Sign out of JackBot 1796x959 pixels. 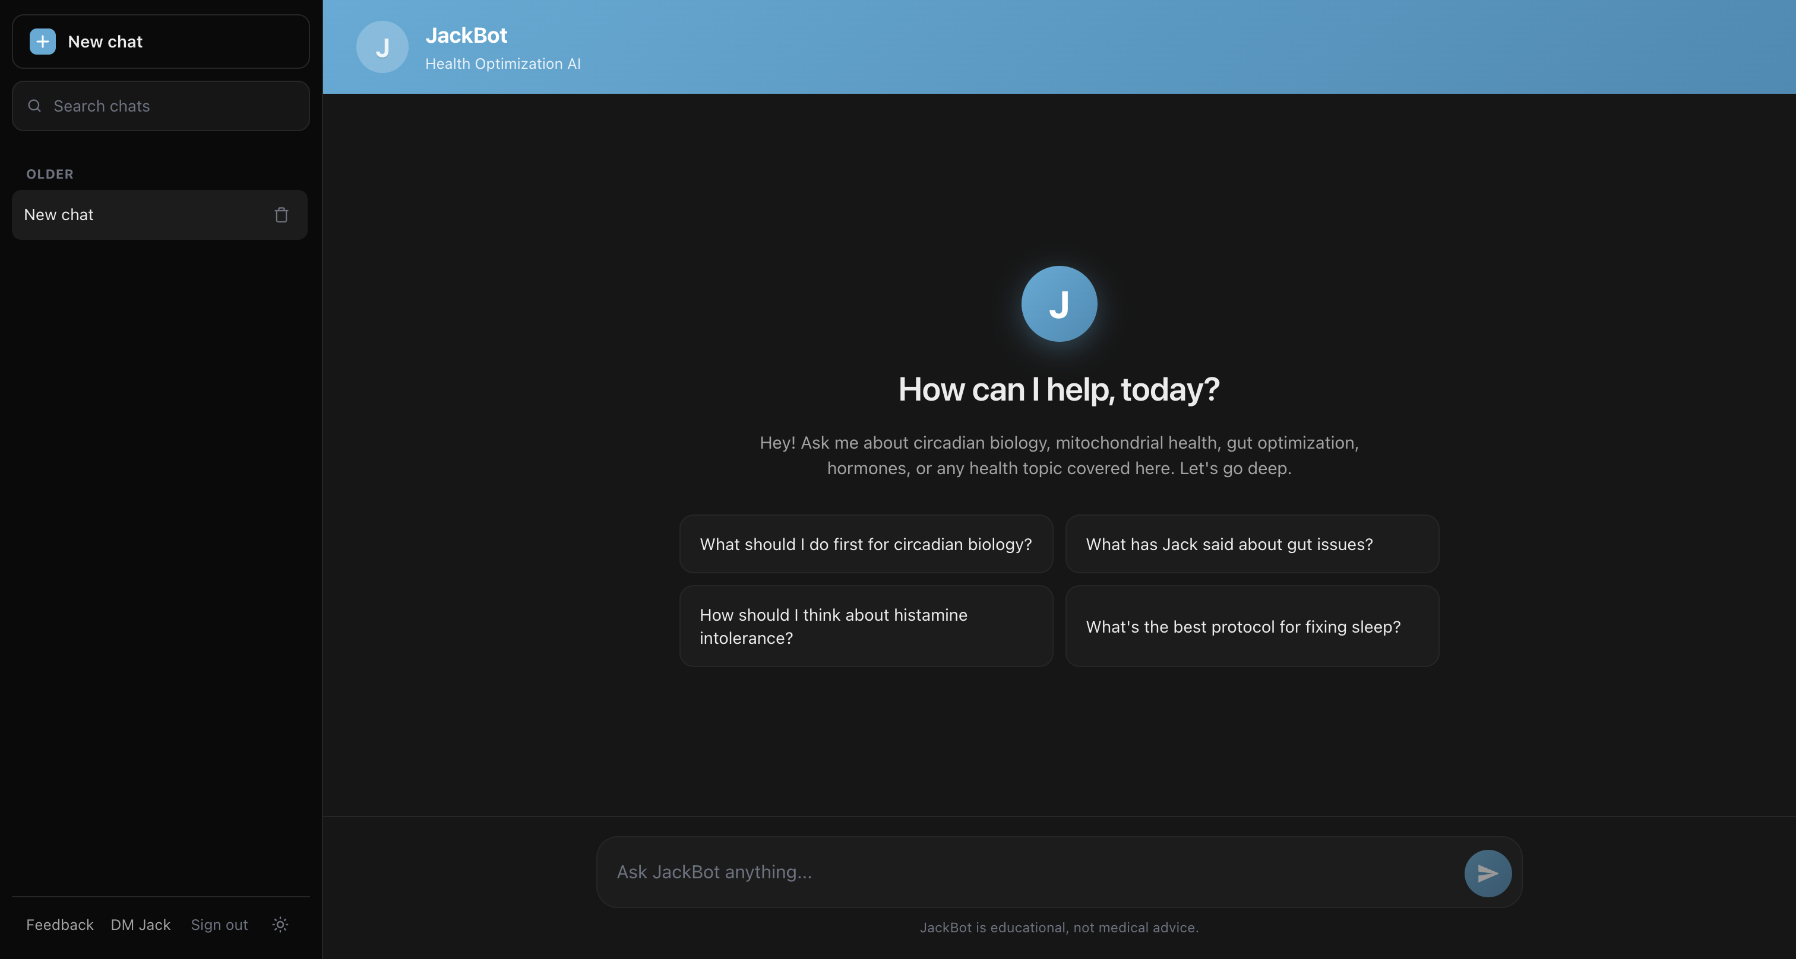[x=219, y=925]
